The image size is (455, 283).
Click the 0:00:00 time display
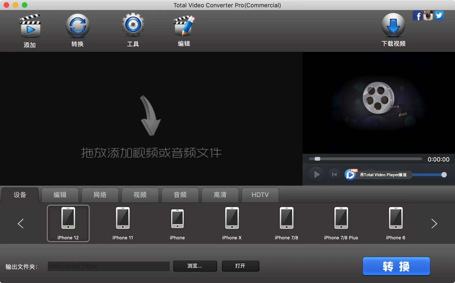439,160
